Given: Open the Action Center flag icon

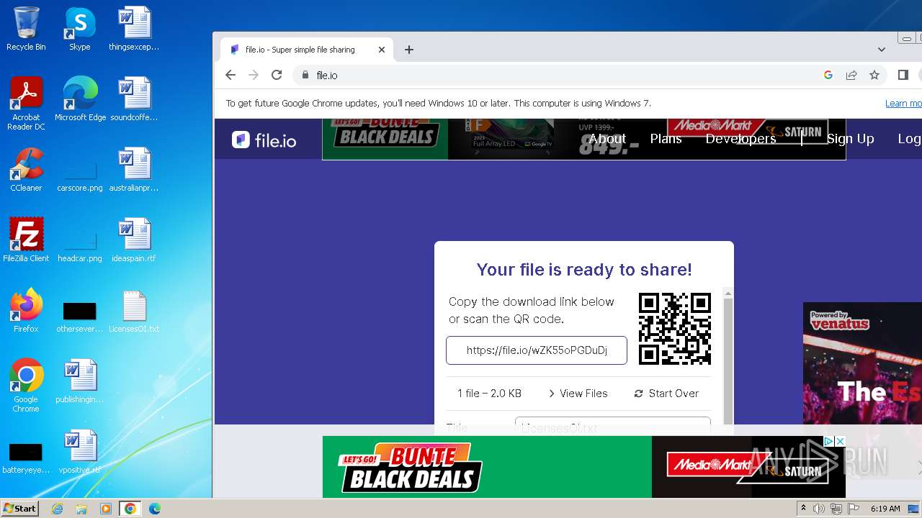Looking at the screenshot, I should point(853,509).
